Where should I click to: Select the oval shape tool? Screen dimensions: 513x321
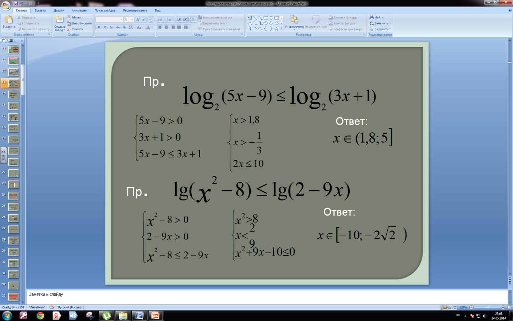point(271,18)
